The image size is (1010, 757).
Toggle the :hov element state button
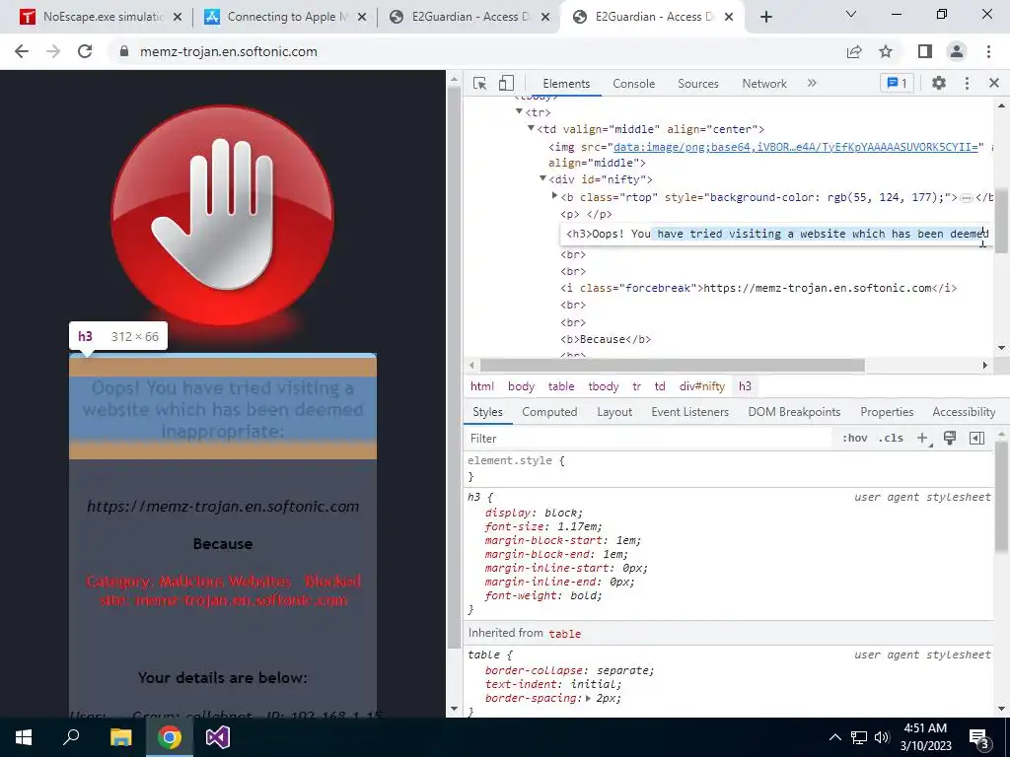854,438
